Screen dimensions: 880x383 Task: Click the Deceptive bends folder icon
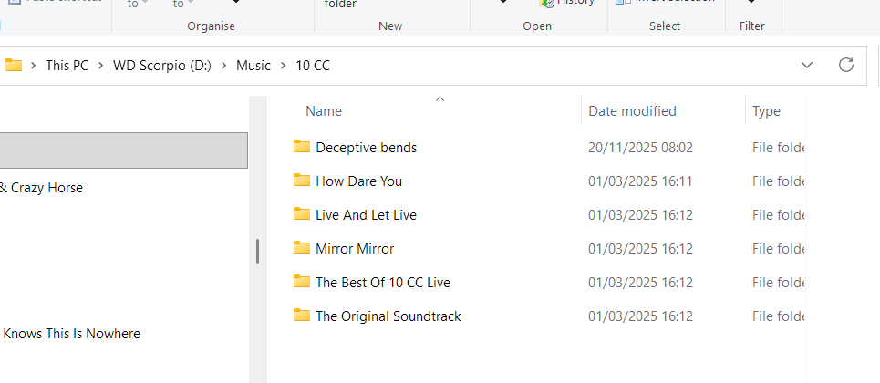click(x=301, y=147)
